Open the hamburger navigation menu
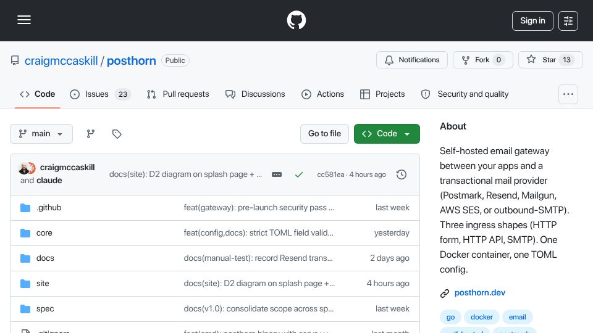The height and width of the screenshot is (333, 593). pyautogui.click(x=24, y=20)
